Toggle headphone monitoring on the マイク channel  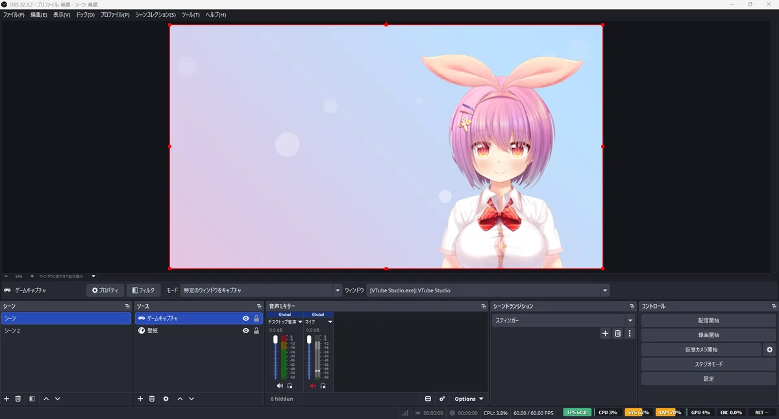click(x=323, y=386)
